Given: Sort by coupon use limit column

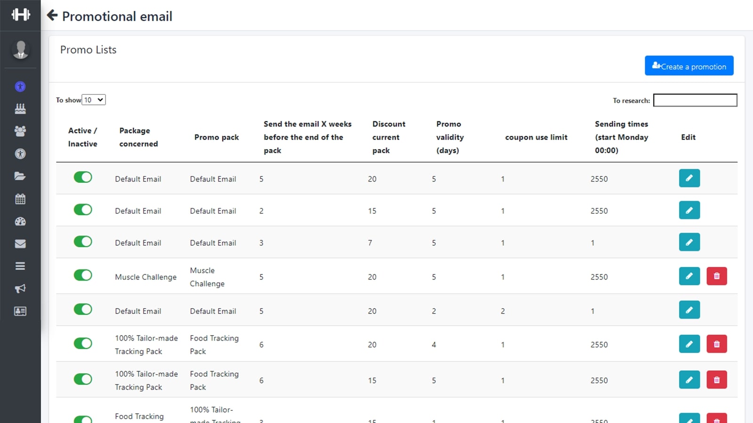Looking at the screenshot, I should (536, 137).
